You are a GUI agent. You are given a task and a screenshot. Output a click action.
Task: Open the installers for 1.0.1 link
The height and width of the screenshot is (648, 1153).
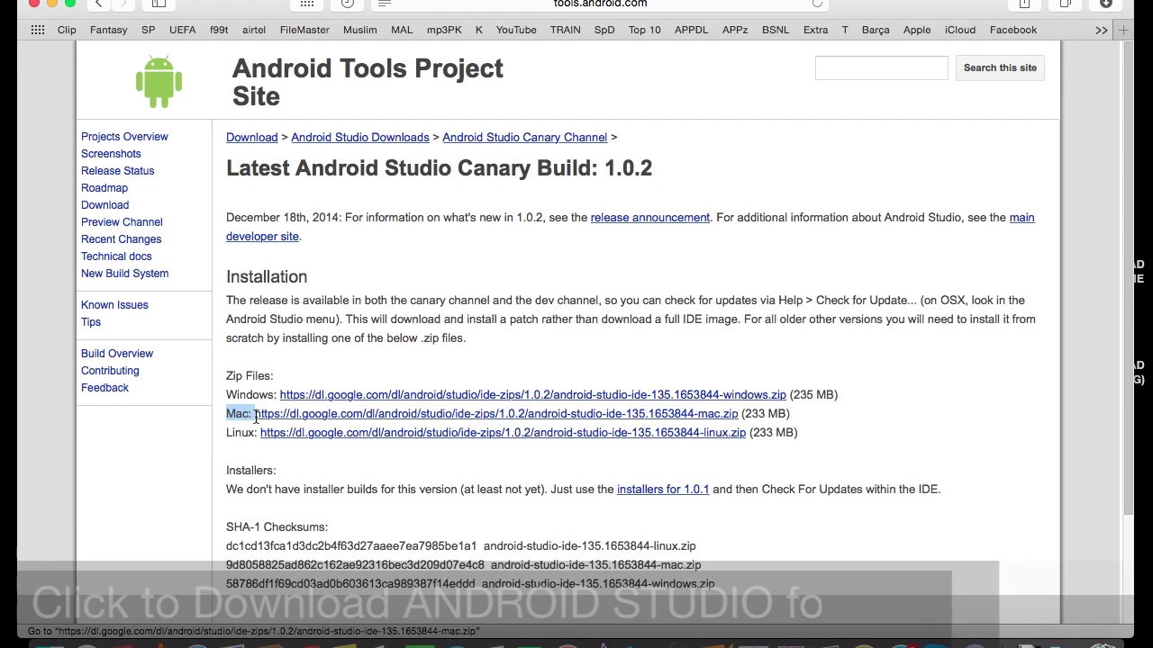[x=663, y=490]
